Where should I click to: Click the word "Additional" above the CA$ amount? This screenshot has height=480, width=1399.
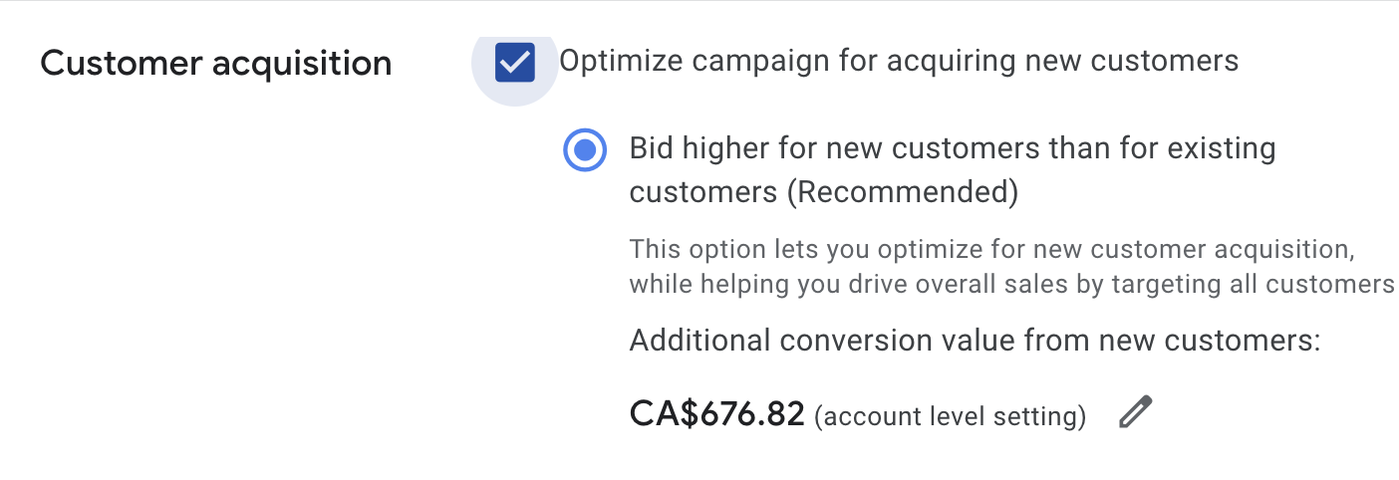click(699, 342)
